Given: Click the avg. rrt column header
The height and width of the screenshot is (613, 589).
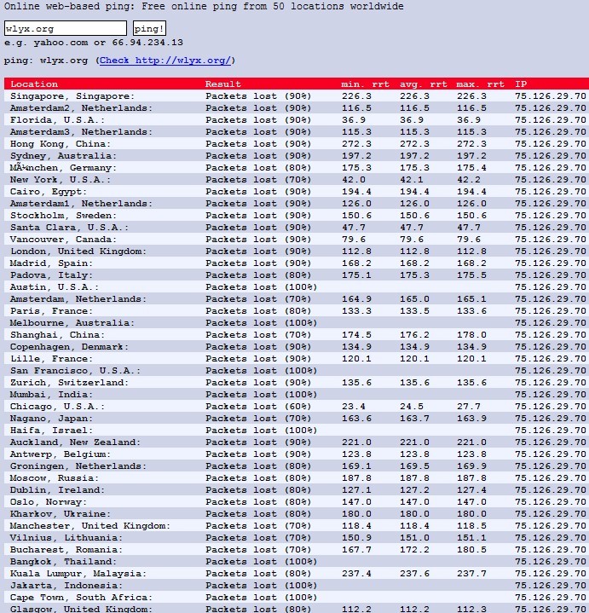Looking at the screenshot, I should pos(423,84).
